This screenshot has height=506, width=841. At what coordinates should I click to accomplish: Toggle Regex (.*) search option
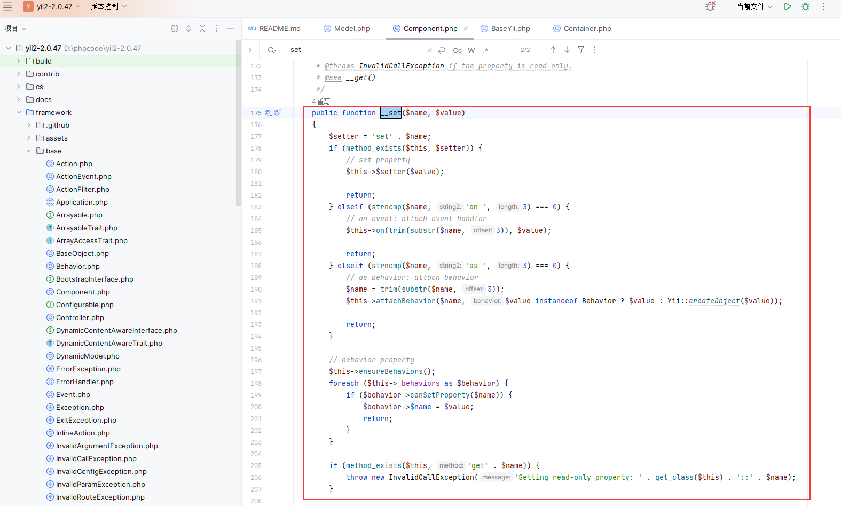(x=485, y=50)
